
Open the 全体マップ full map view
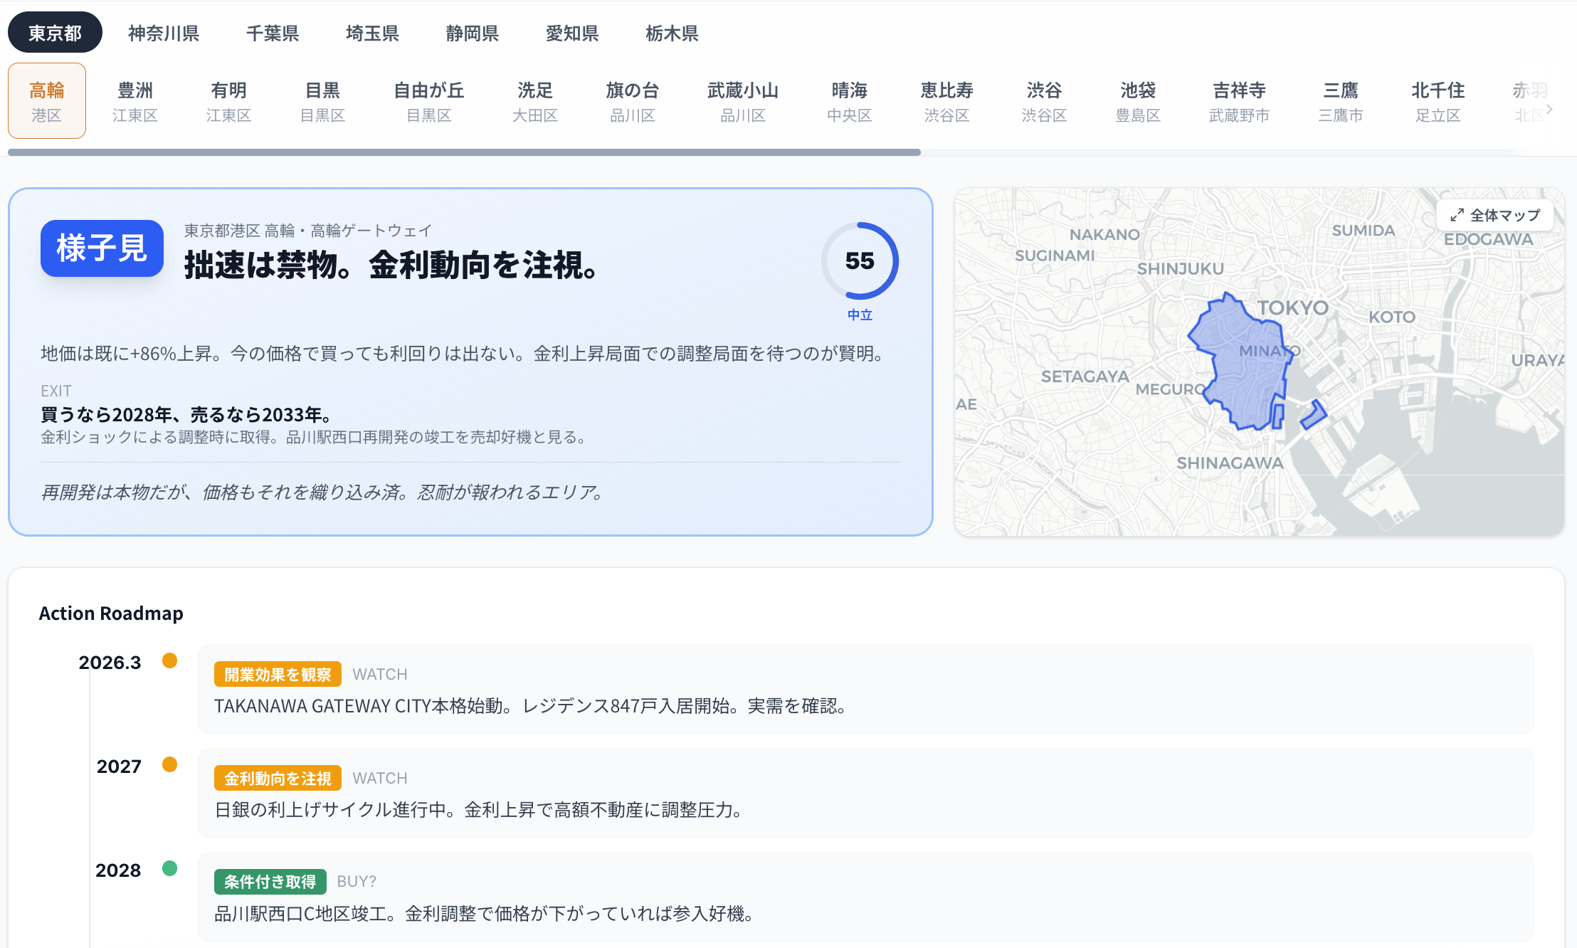click(1496, 215)
